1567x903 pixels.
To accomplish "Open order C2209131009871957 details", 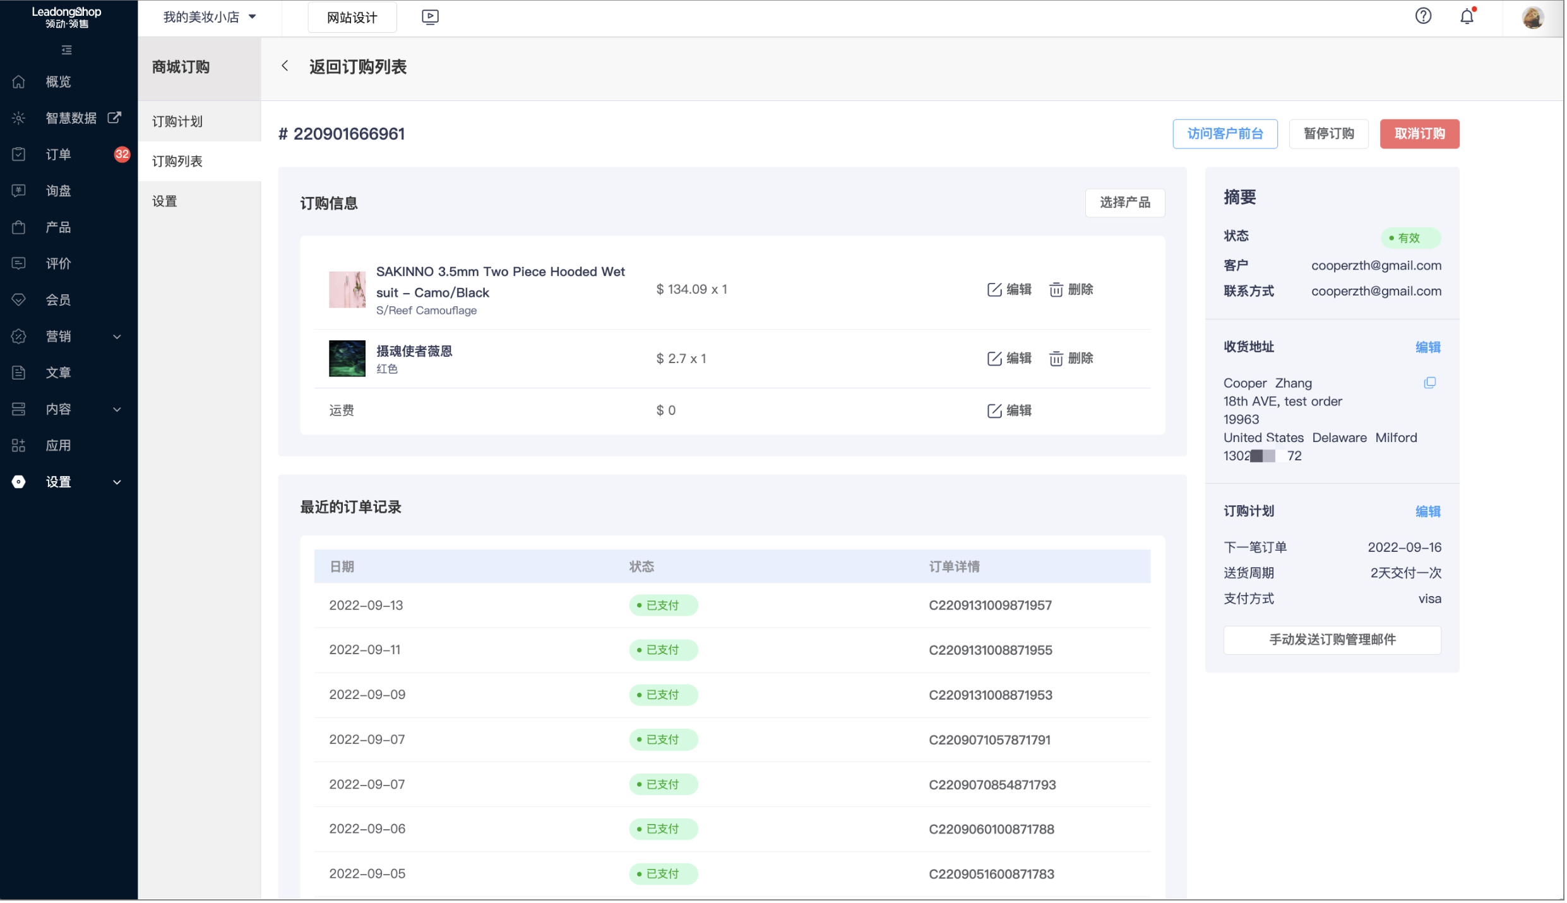I will point(989,606).
